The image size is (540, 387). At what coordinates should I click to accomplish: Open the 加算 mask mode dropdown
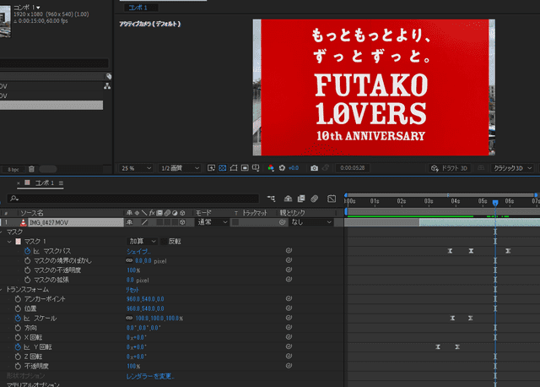click(143, 242)
